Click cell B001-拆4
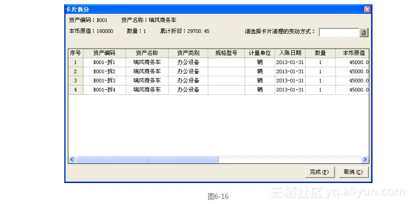This screenshot has width=411, height=204. pyautogui.click(x=105, y=90)
